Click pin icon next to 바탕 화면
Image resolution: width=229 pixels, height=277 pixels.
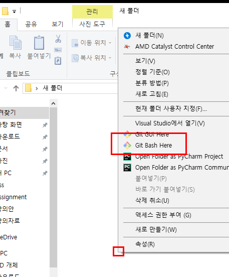pos(45,125)
